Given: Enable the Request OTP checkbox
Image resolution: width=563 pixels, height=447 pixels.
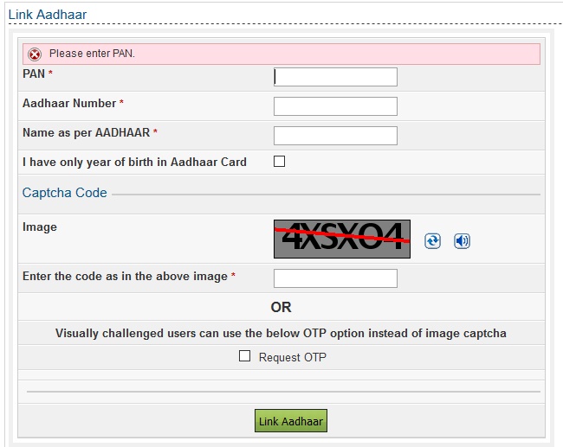Looking at the screenshot, I should point(244,356).
